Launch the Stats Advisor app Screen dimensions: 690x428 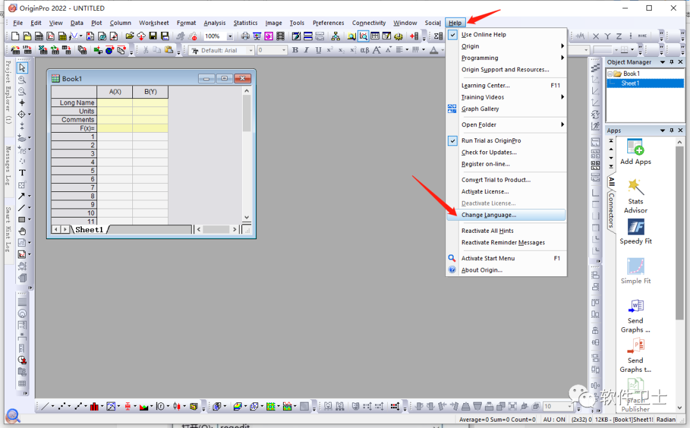pyautogui.click(x=636, y=196)
